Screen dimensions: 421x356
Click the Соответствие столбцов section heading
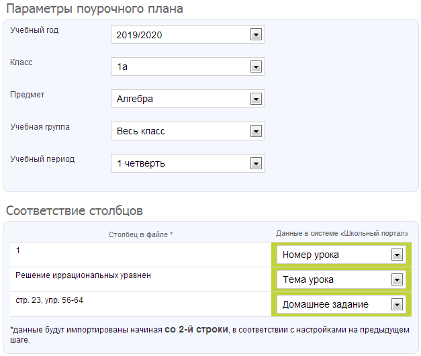click(74, 211)
